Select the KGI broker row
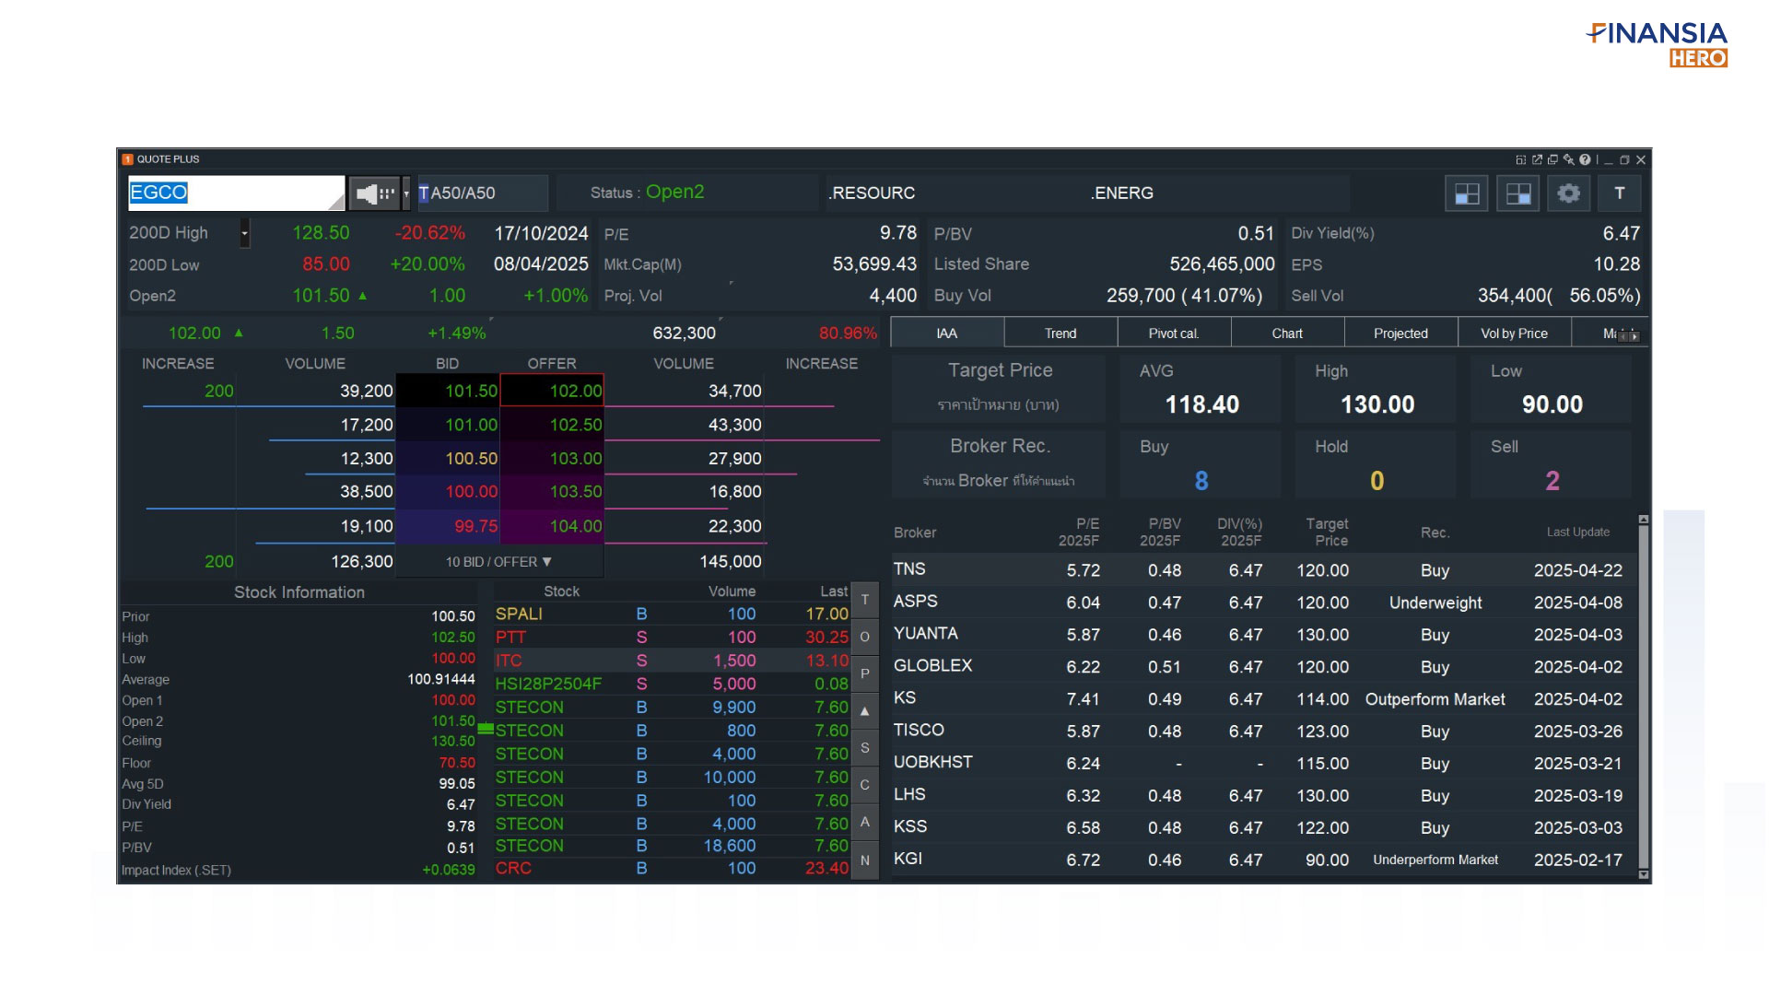Image resolution: width=1769 pixels, height=995 pixels. pyautogui.click(x=1263, y=860)
